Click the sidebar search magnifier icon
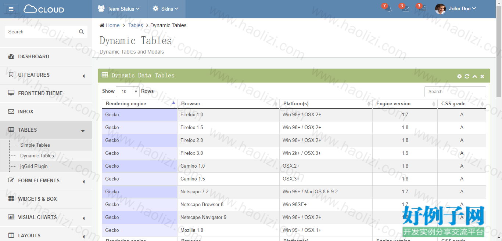The image size is (502, 241). click(81, 32)
